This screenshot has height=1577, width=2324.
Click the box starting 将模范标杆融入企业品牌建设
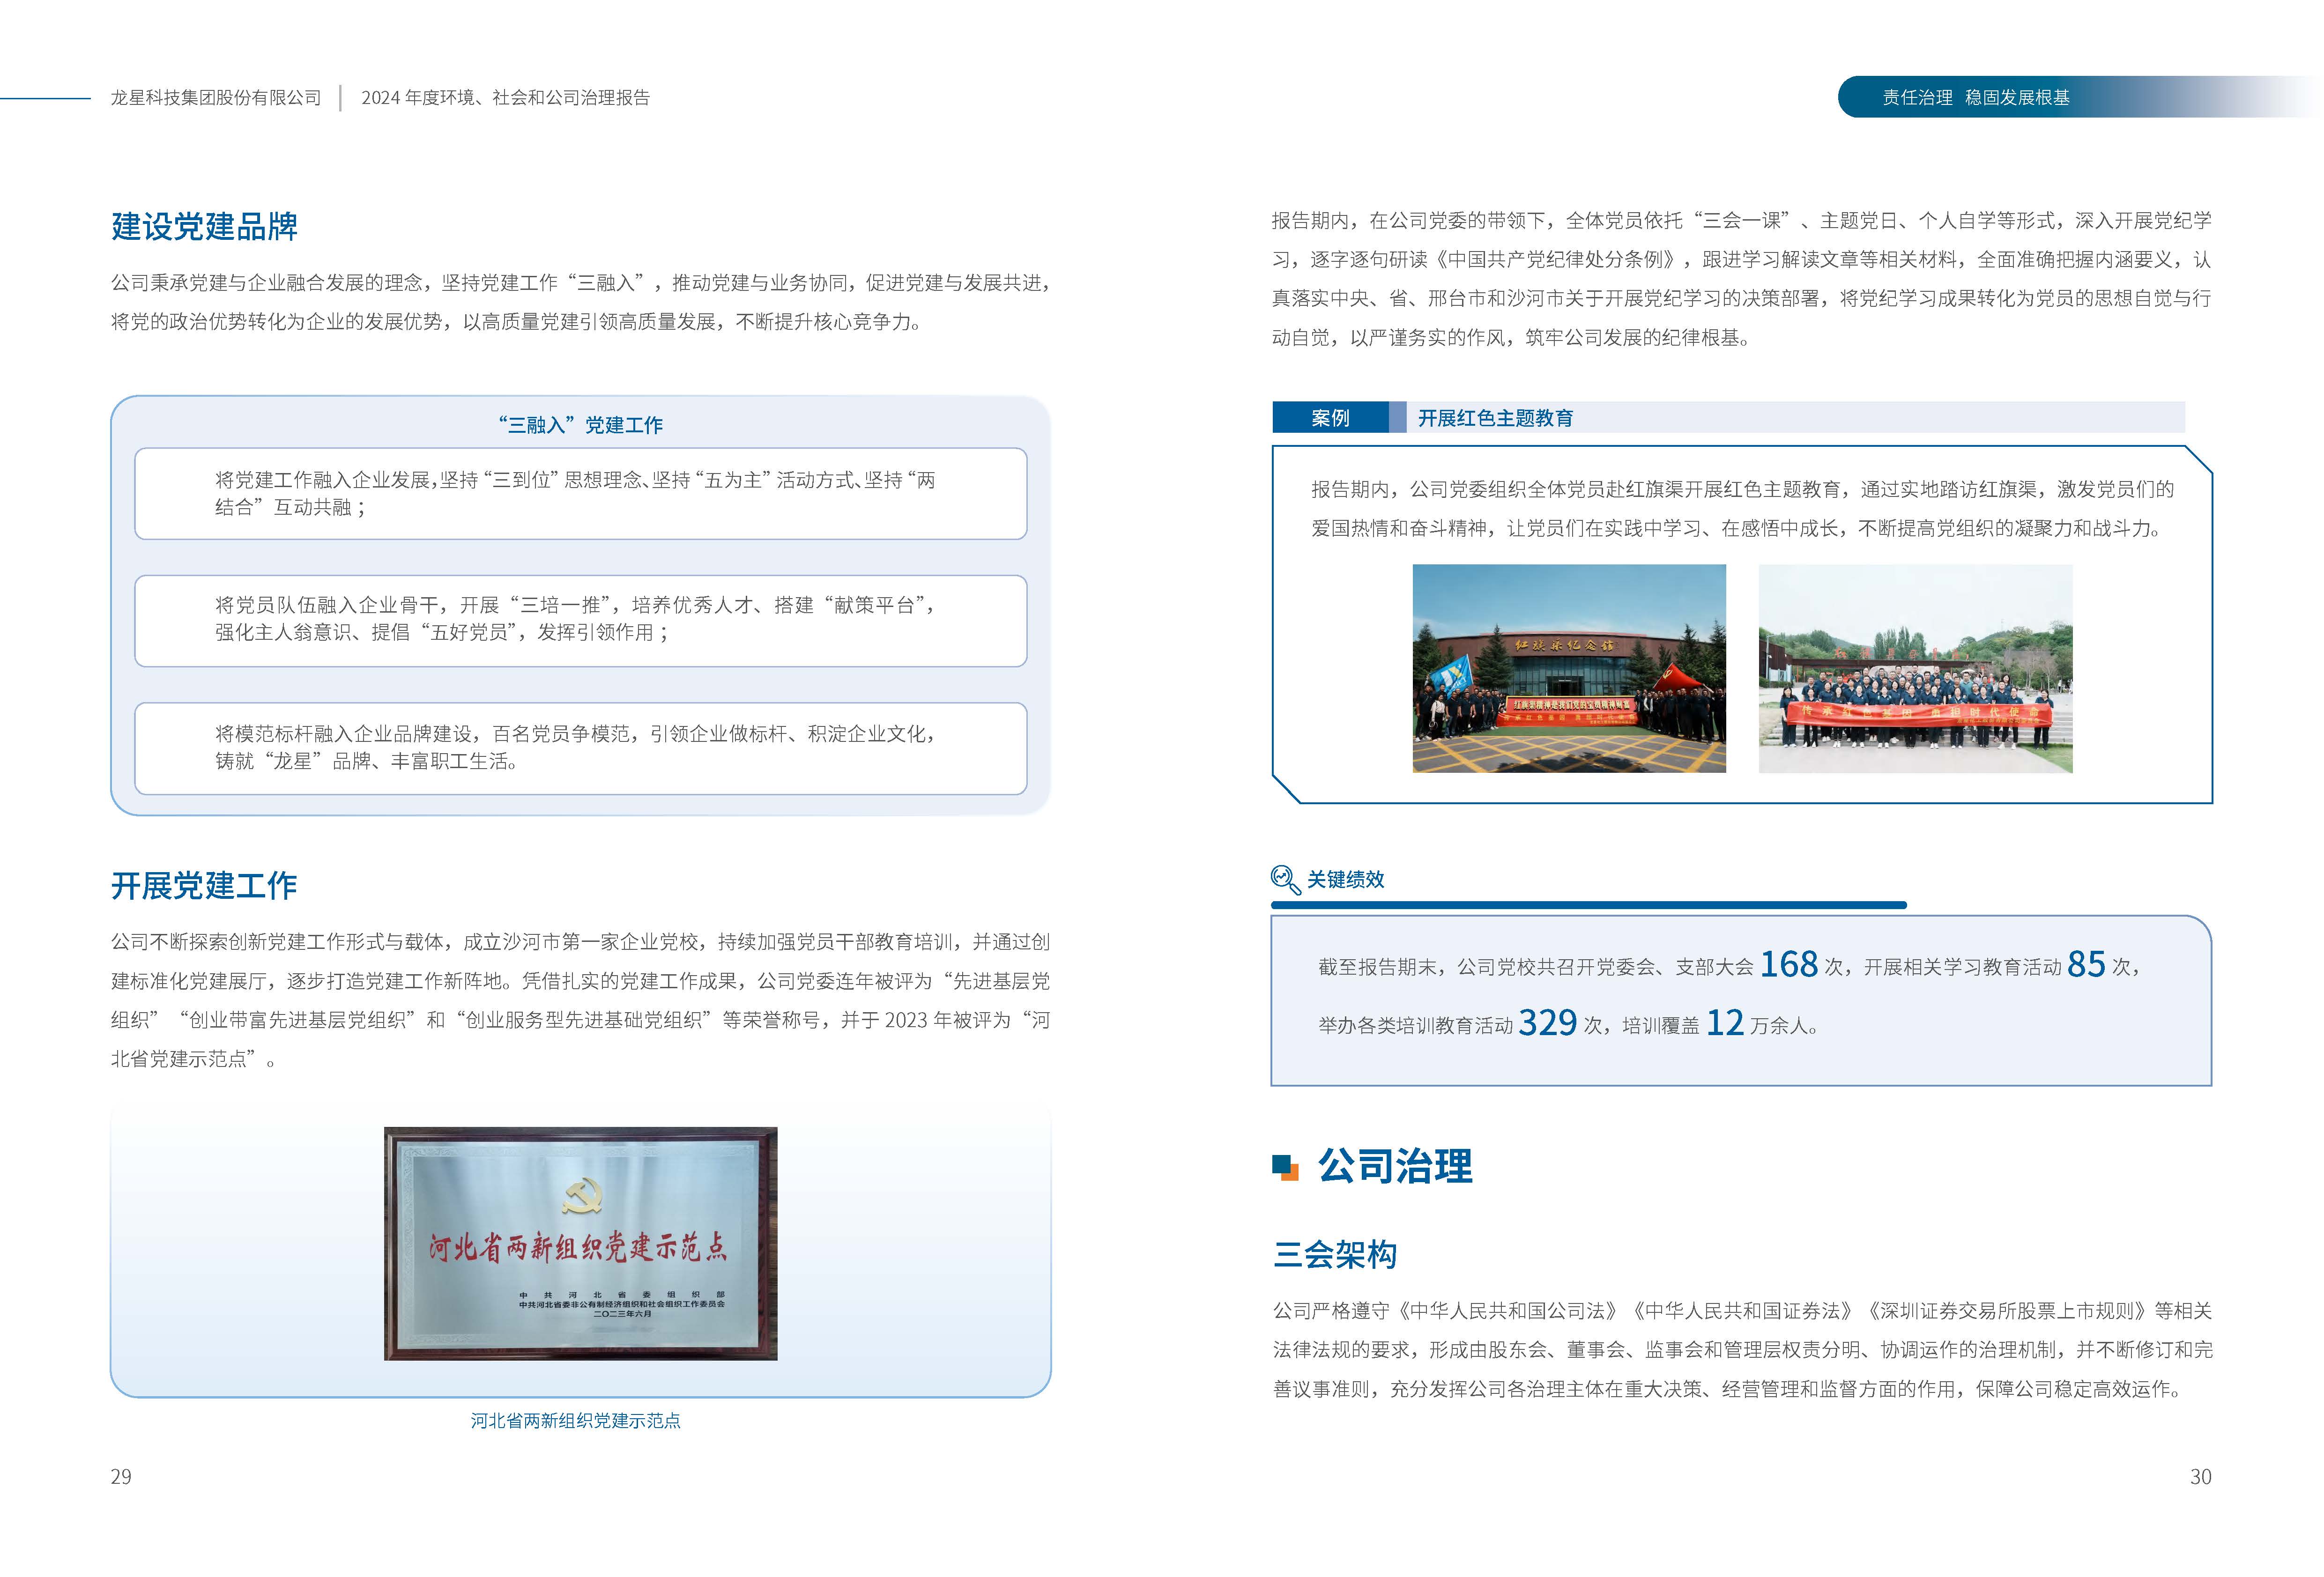(581, 749)
